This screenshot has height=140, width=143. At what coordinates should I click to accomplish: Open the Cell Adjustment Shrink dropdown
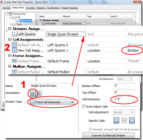coord(124,112)
